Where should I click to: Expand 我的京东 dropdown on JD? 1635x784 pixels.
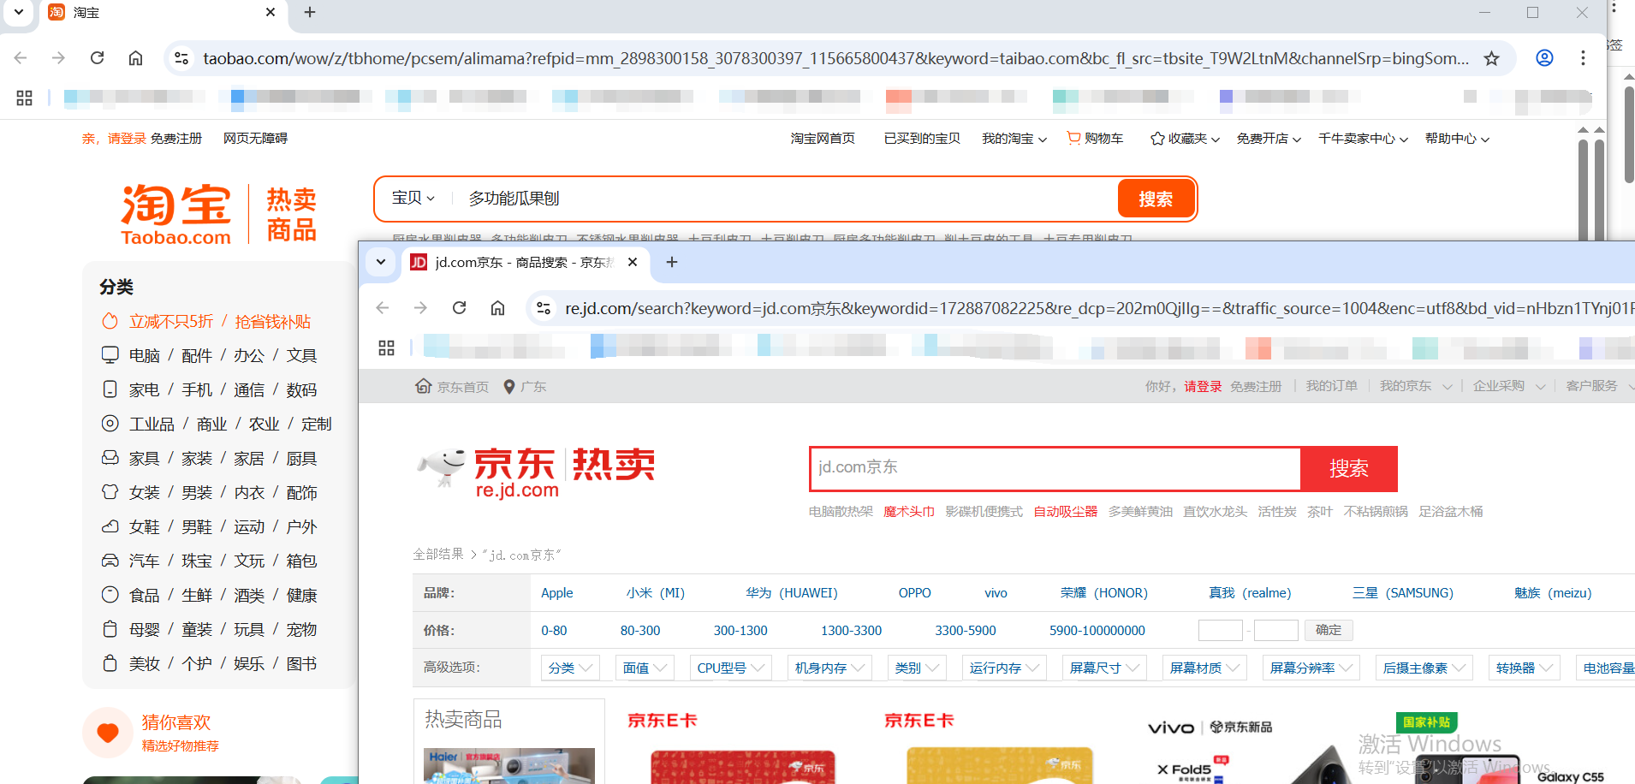1416,386
